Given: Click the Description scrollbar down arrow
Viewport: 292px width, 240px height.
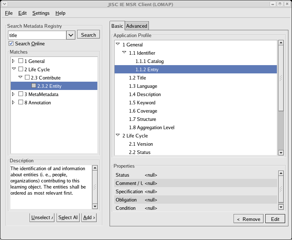Looking at the screenshot, I should click(x=95, y=206).
